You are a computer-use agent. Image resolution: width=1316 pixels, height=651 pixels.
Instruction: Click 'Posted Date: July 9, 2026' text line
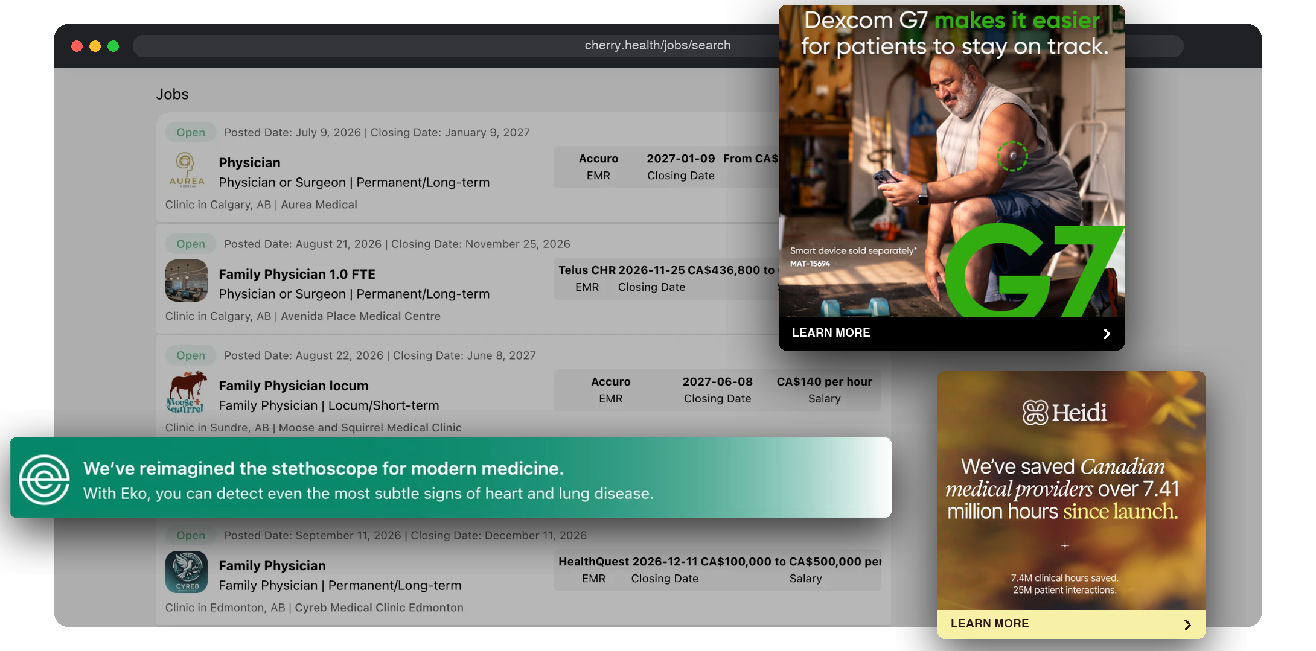coord(377,132)
